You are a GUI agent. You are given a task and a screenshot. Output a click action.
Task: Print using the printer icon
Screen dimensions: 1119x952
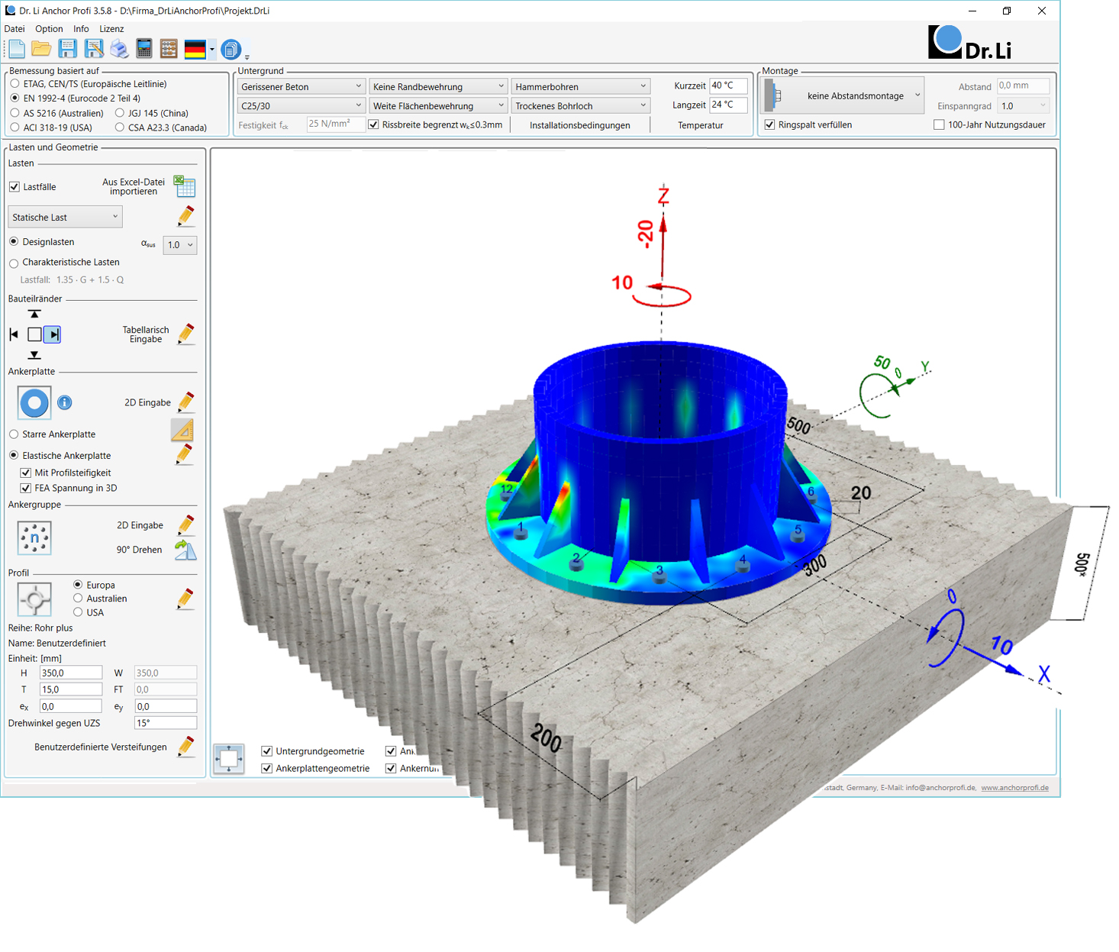point(119,49)
